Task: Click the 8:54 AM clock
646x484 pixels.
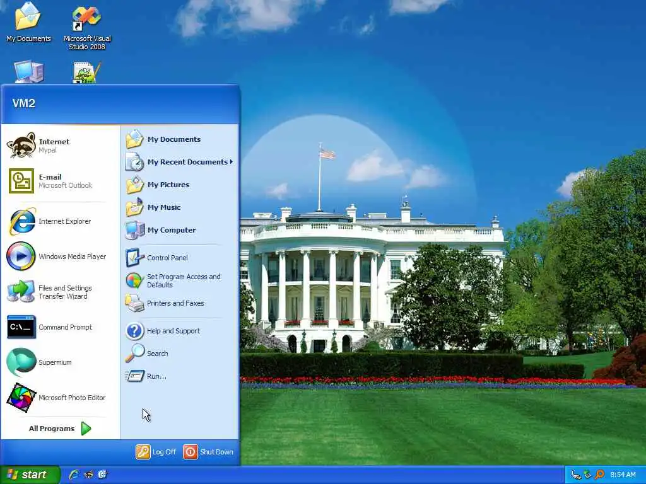Action: [x=623, y=475]
